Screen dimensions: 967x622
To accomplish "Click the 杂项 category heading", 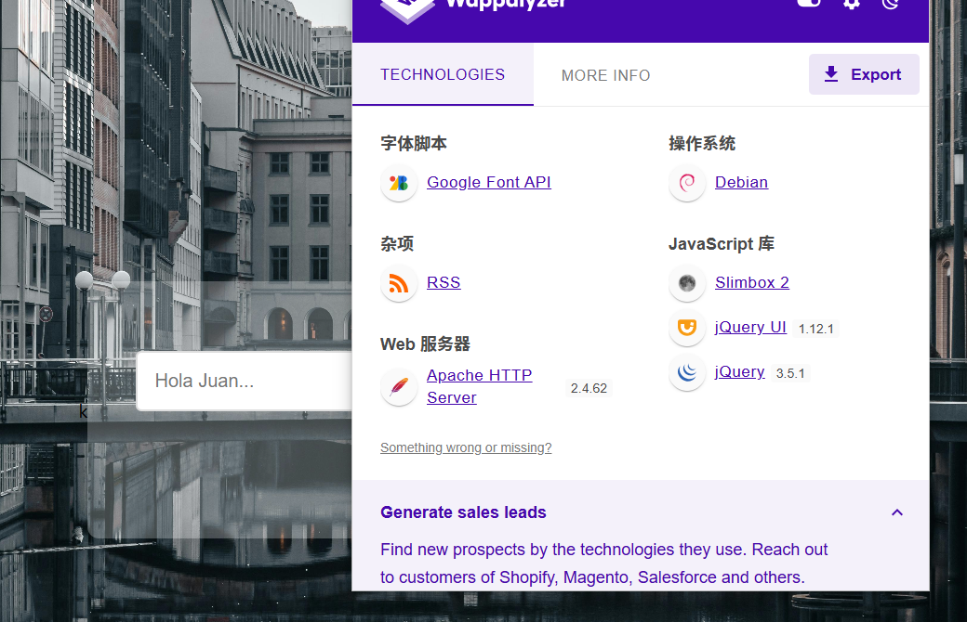I will point(397,244).
